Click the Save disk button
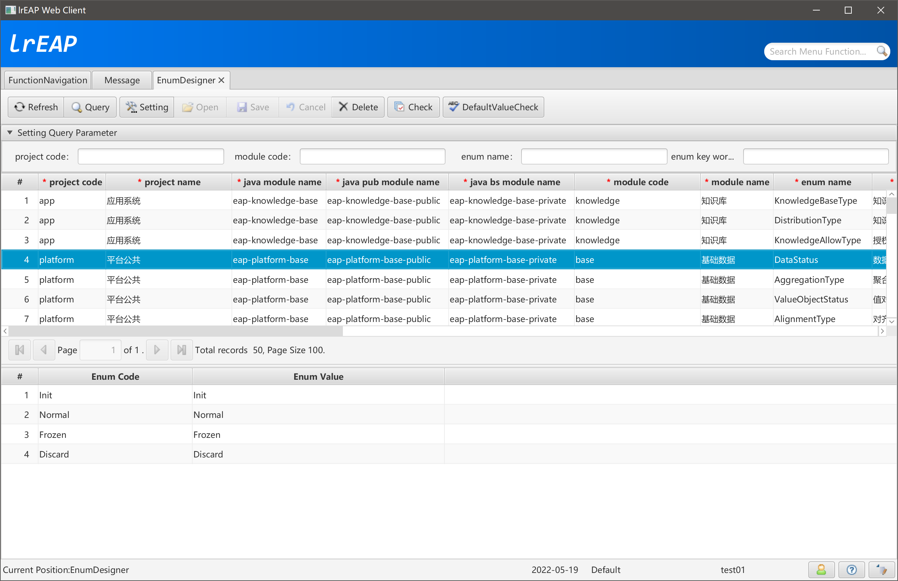 click(x=253, y=107)
